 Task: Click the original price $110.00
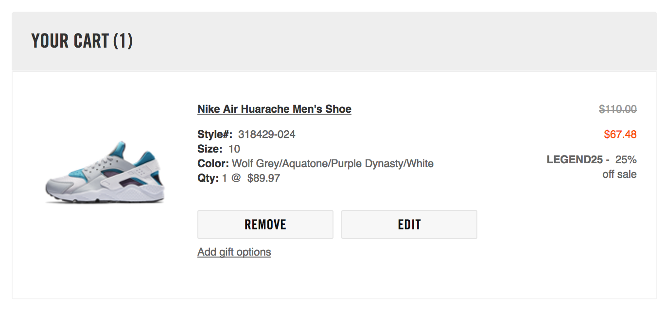[618, 109]
